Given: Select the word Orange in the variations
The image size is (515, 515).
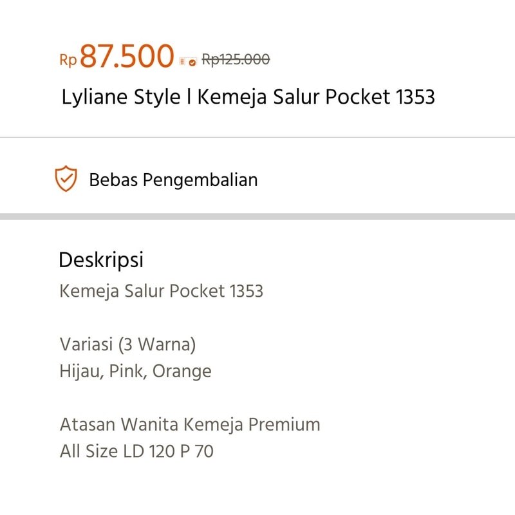Looking at the screenshot, I should (x=182, y=371).
